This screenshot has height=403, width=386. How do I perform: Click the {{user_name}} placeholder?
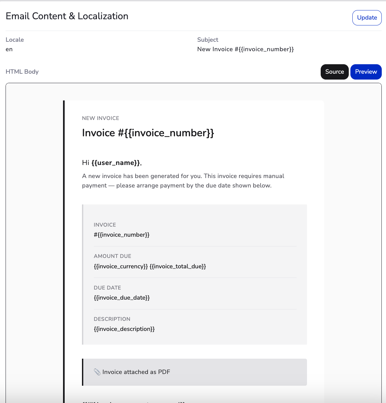click(116, 163)
